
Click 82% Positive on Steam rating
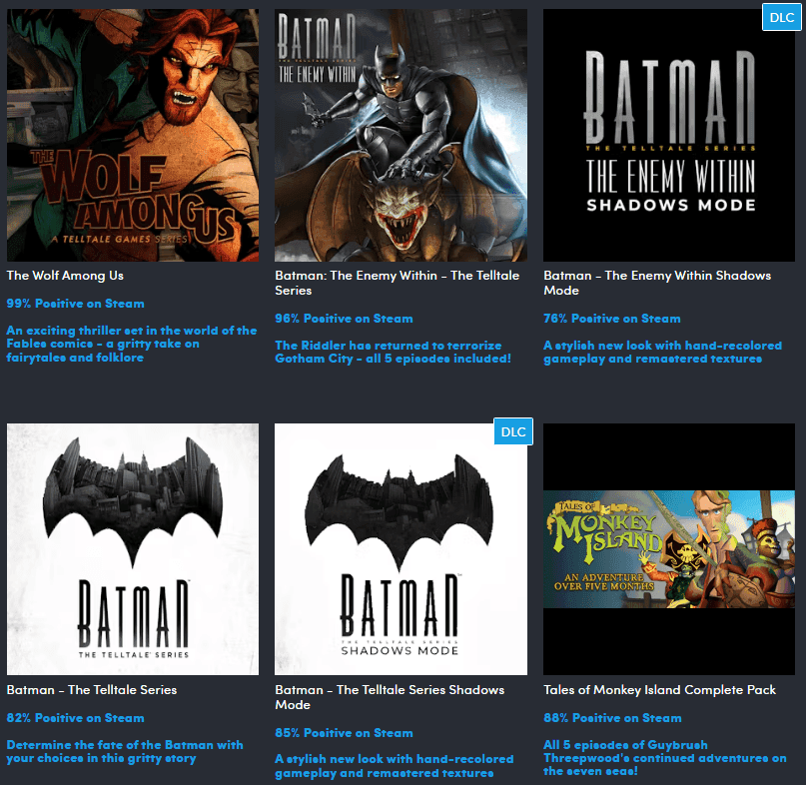[76, 718]
